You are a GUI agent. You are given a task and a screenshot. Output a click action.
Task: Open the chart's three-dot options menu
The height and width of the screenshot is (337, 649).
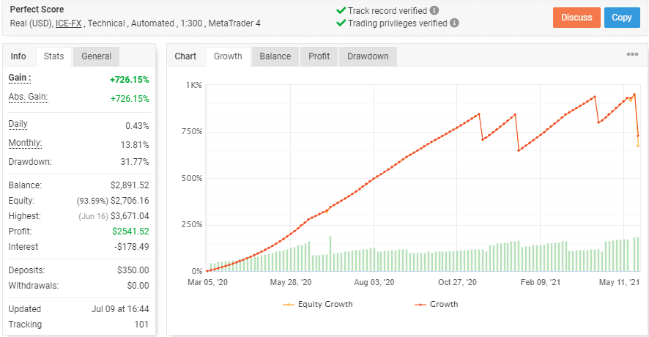[x=632, y=55]
